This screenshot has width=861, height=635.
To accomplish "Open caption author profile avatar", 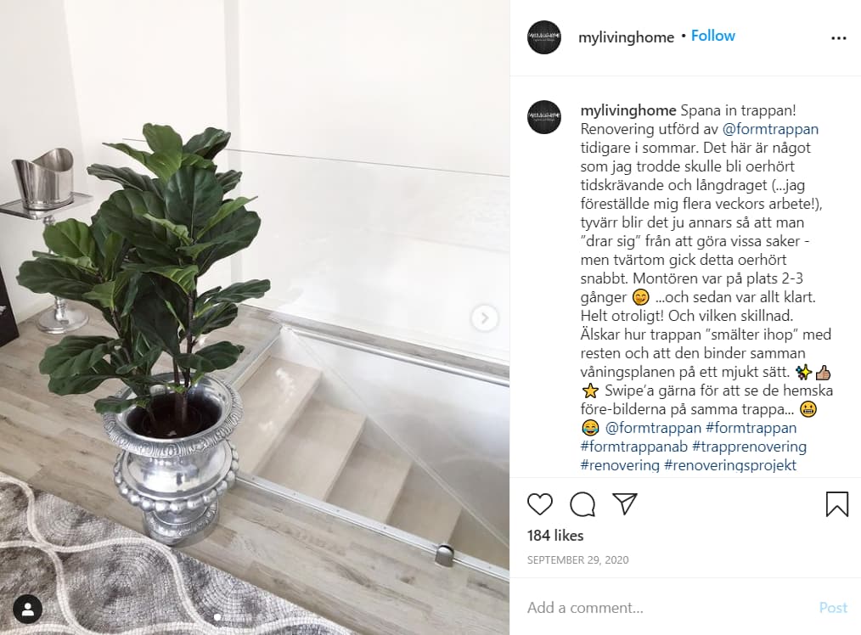I will pos(544,117).
